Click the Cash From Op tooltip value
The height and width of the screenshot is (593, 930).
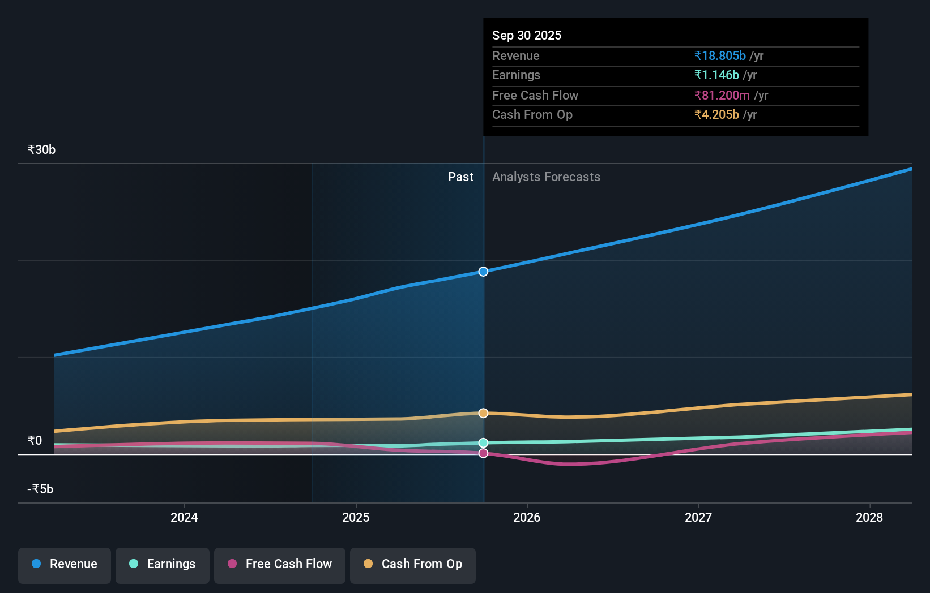tap(715, 114)
